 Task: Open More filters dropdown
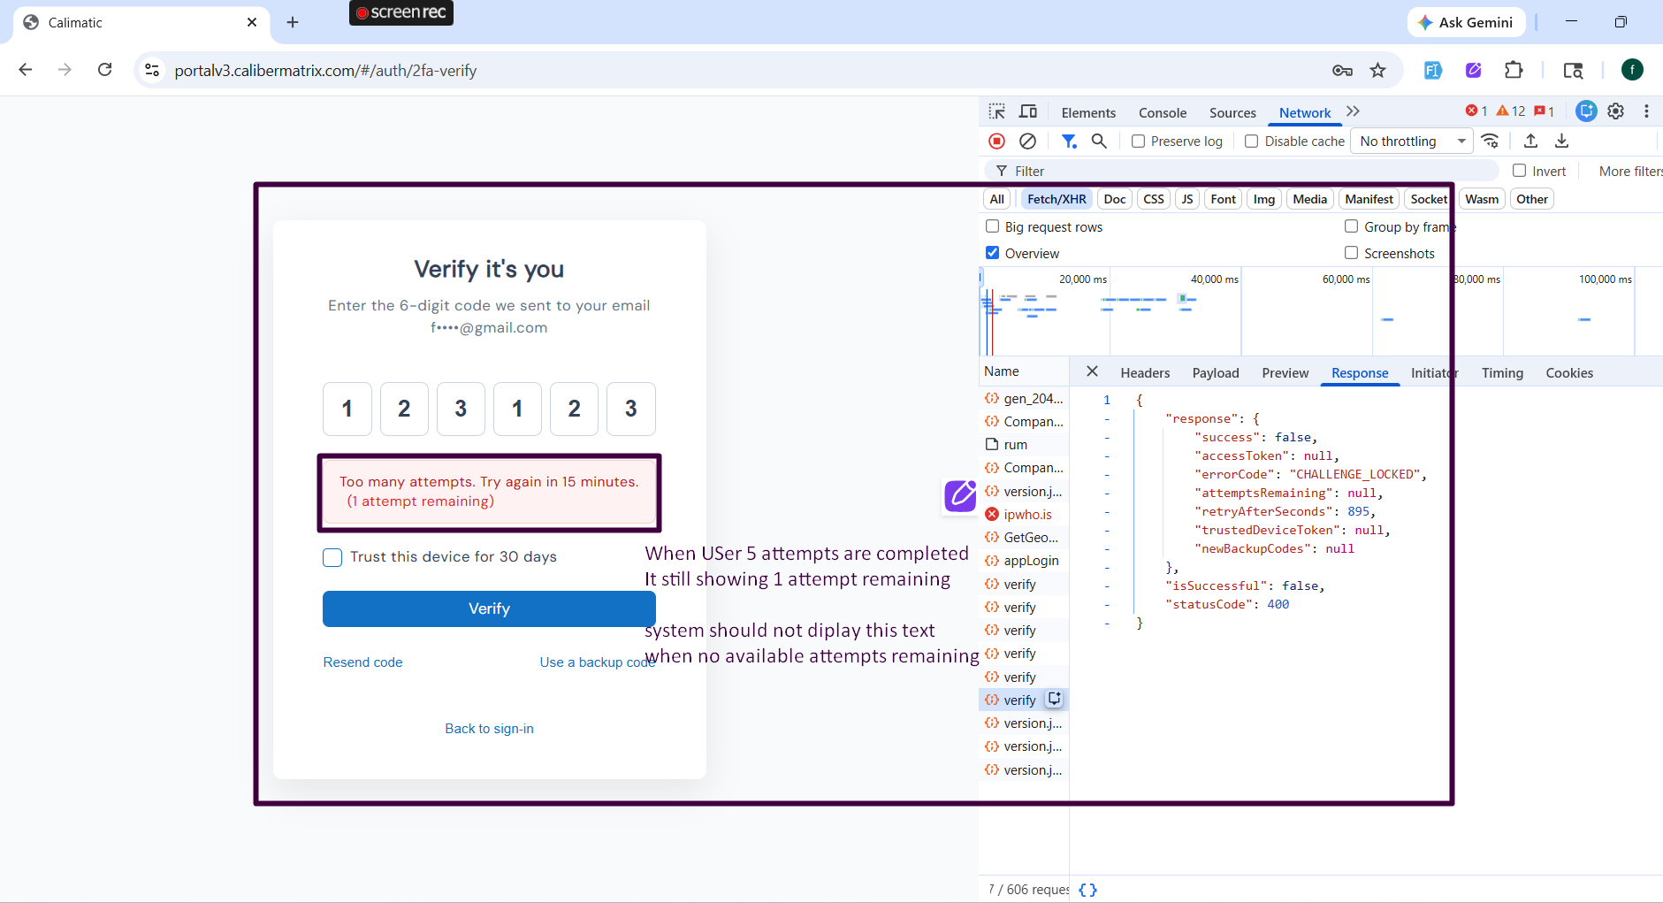click(1630, 171)
